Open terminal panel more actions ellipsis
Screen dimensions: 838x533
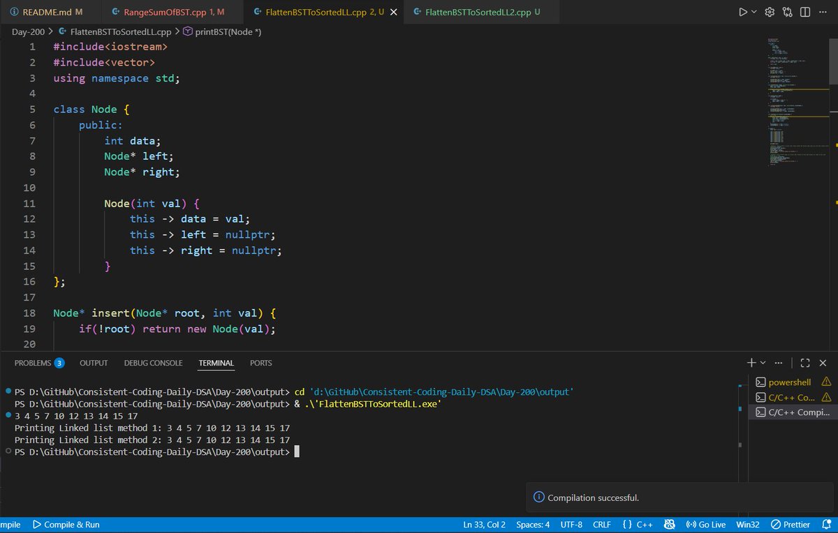[779, 363]
